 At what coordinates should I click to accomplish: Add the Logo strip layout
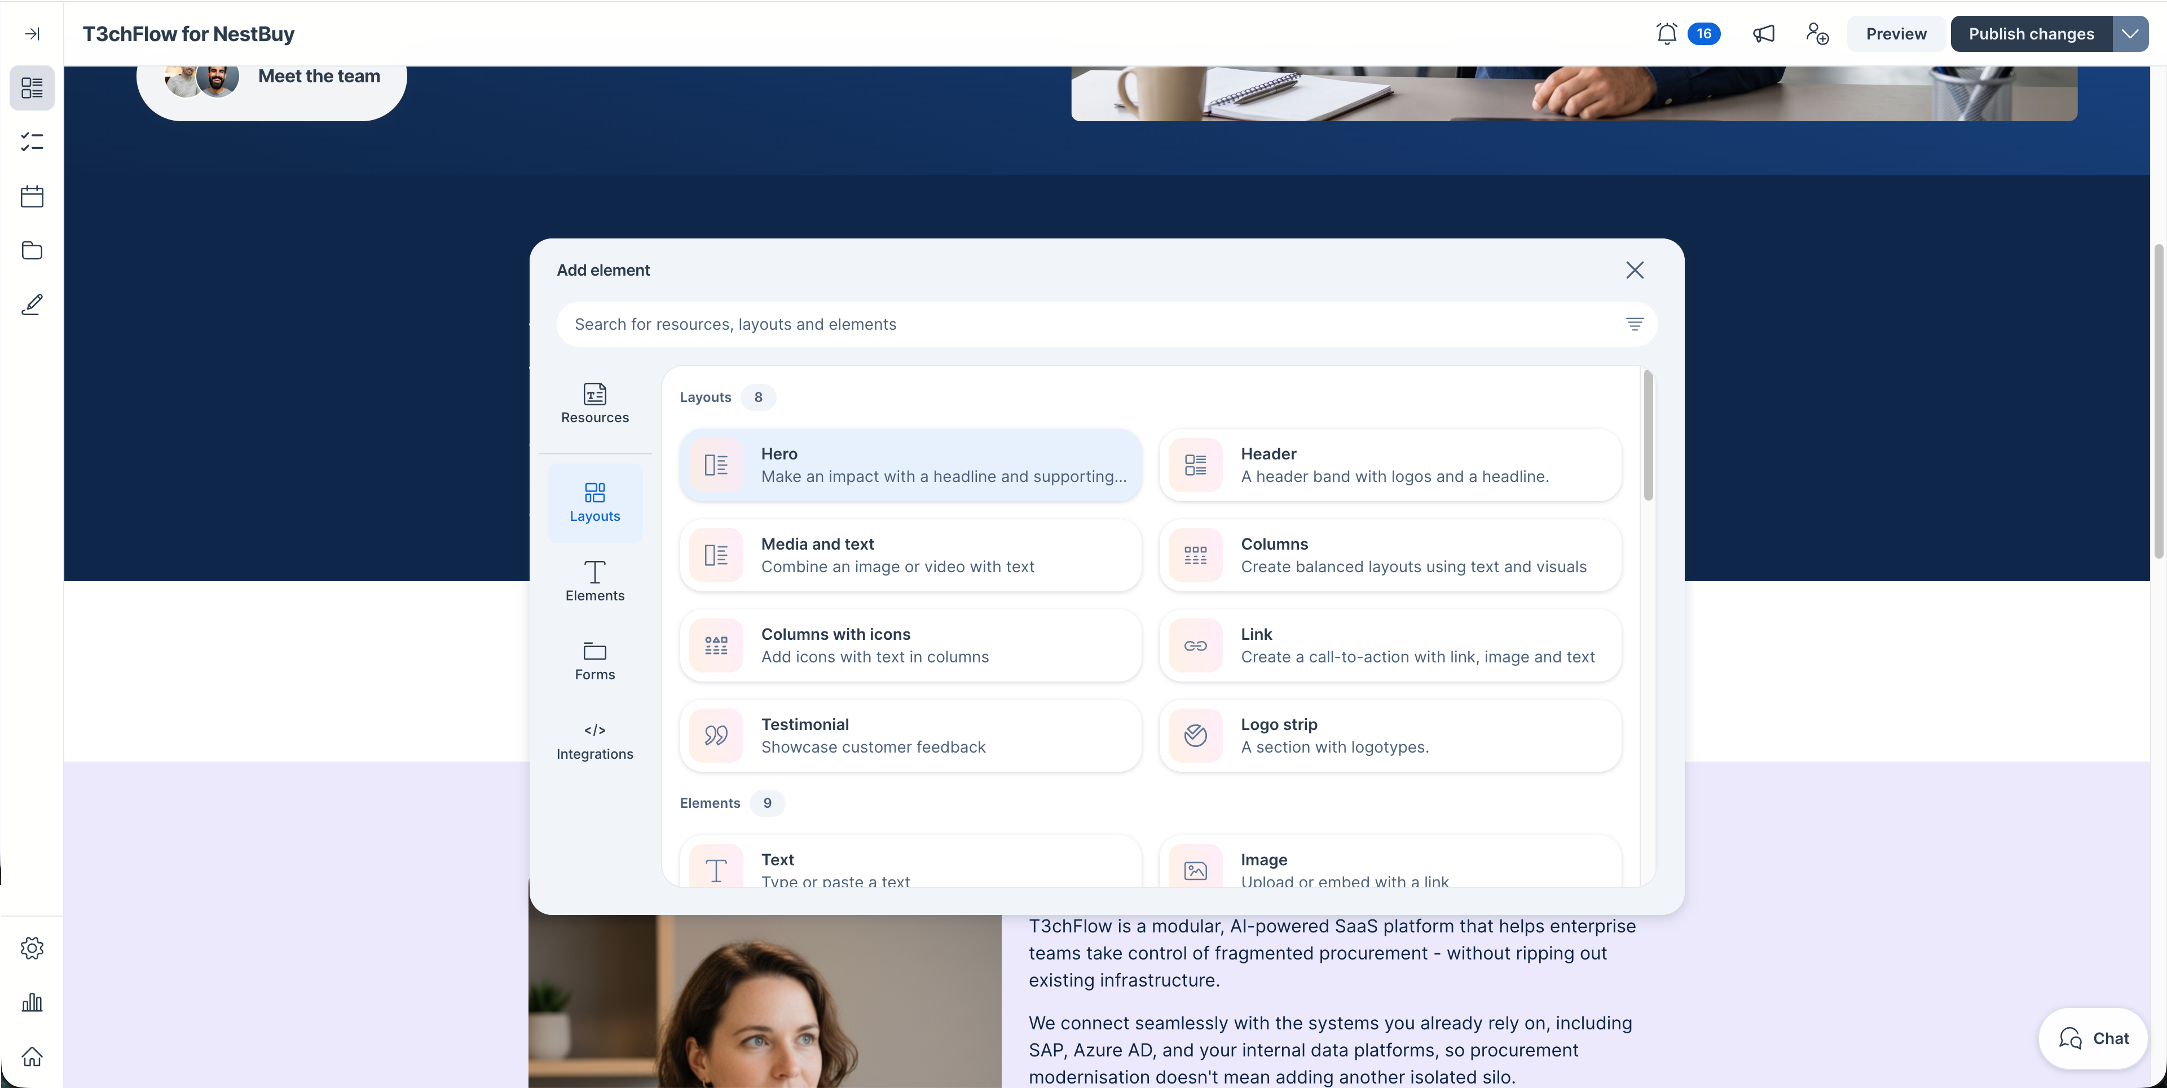click(1390, 735)
